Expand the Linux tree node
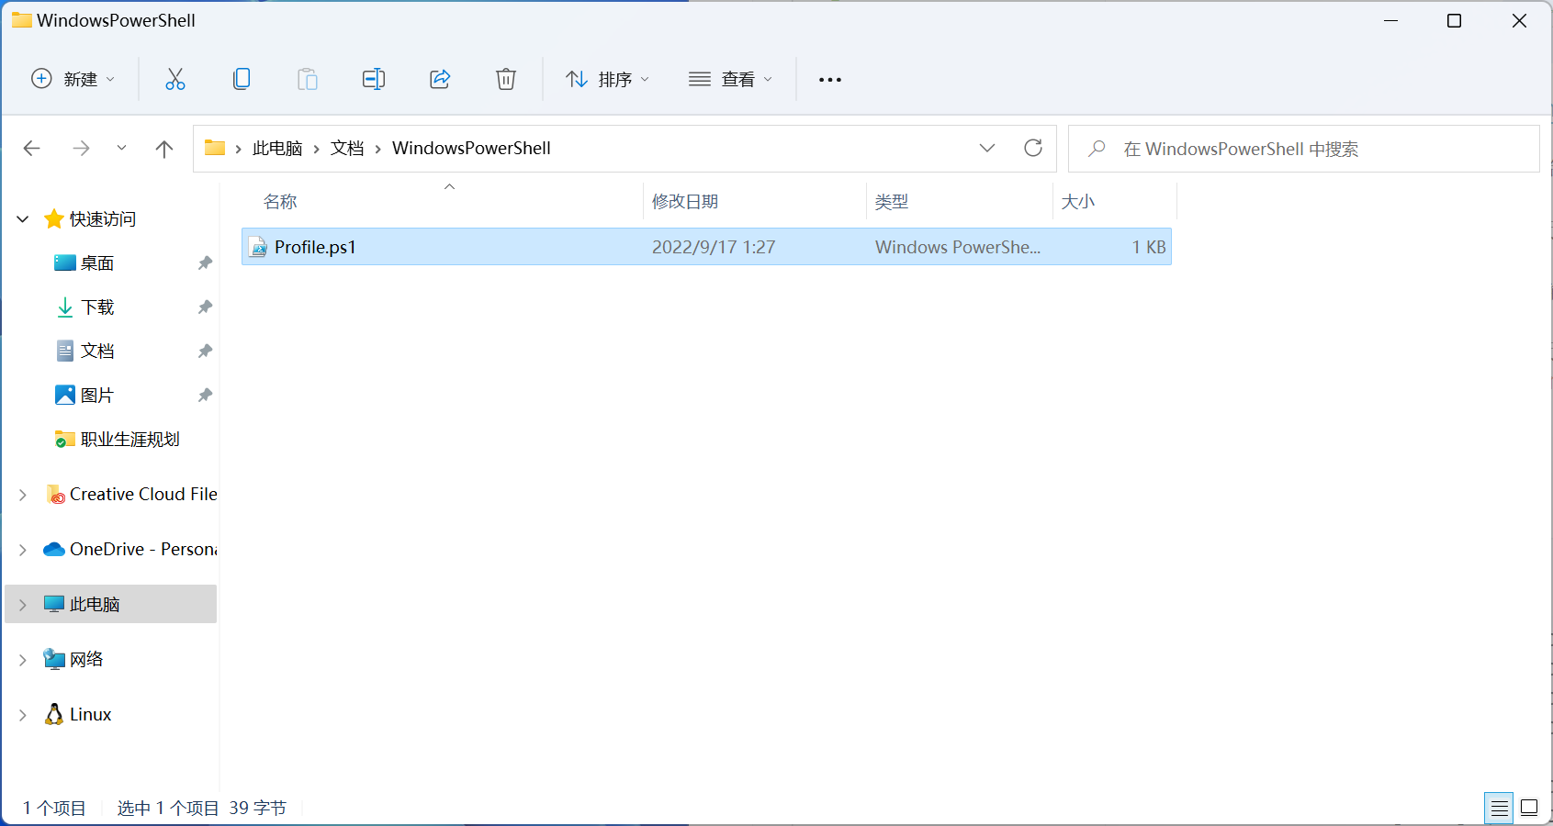The image size is (1553, 826). (x=23, y=715)
